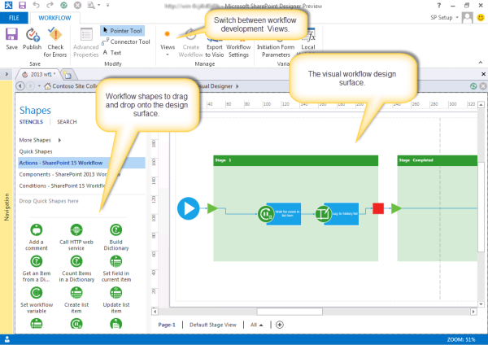Switch to SEARCH in Shapes
Viewport: 488px width, 345px height.
(x=67, y=122)
